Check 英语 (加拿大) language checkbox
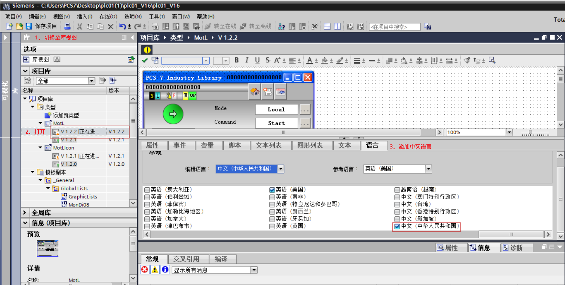 (147, 219)
